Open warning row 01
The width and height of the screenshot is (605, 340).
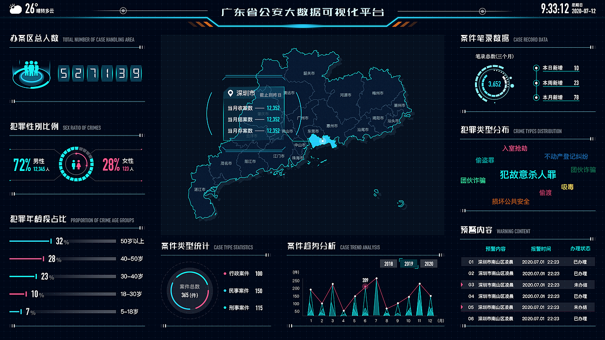click(528, 262)
